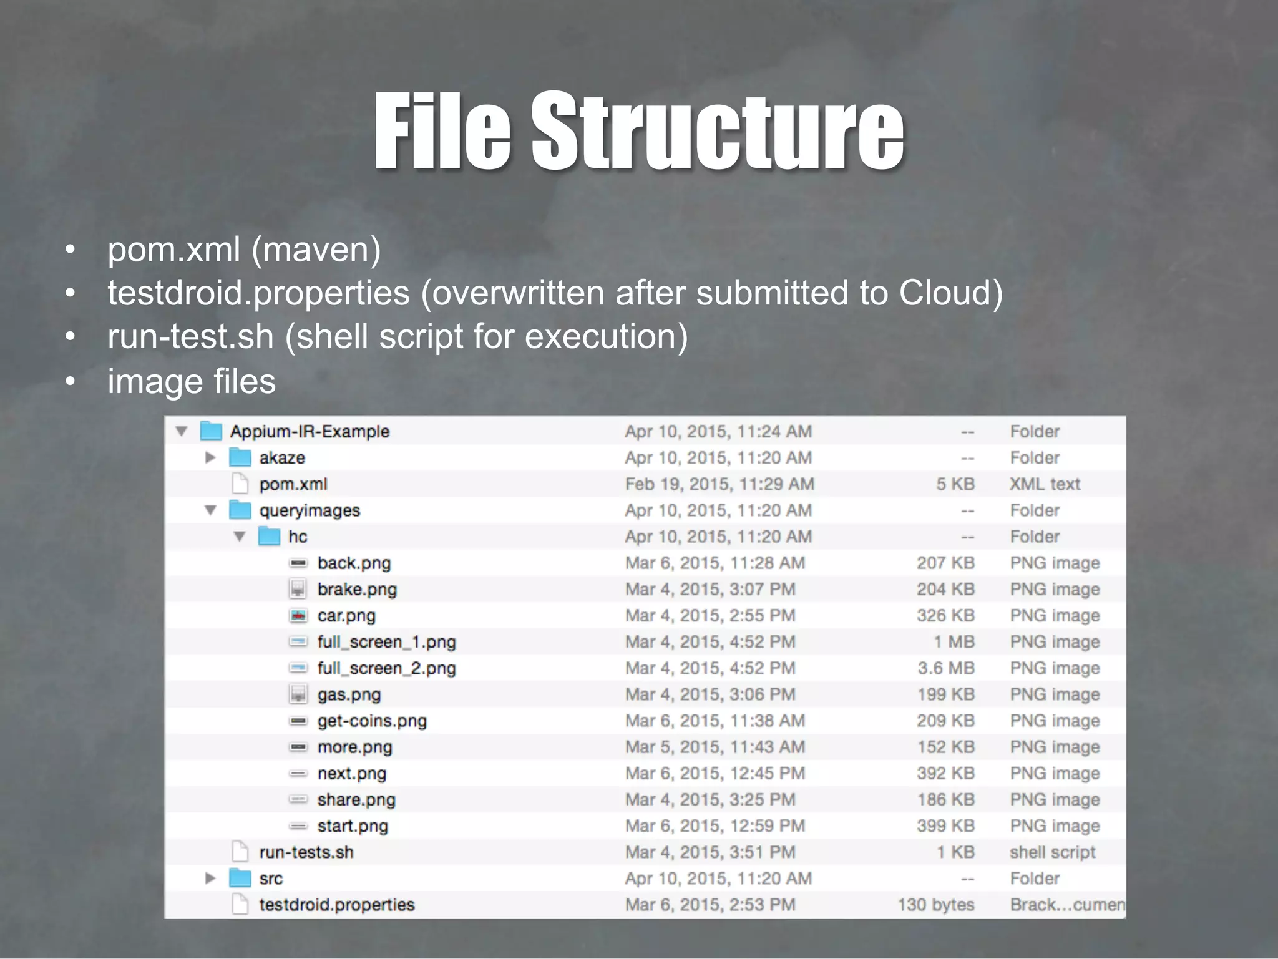Image resolution: width=1278 pixels, height=959 pixels.
Task: Select the back.png file name
Action: click(x=354, y=563)
